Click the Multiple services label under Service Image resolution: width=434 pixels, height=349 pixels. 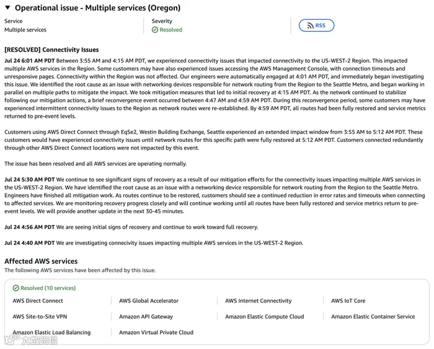[25, 30]
